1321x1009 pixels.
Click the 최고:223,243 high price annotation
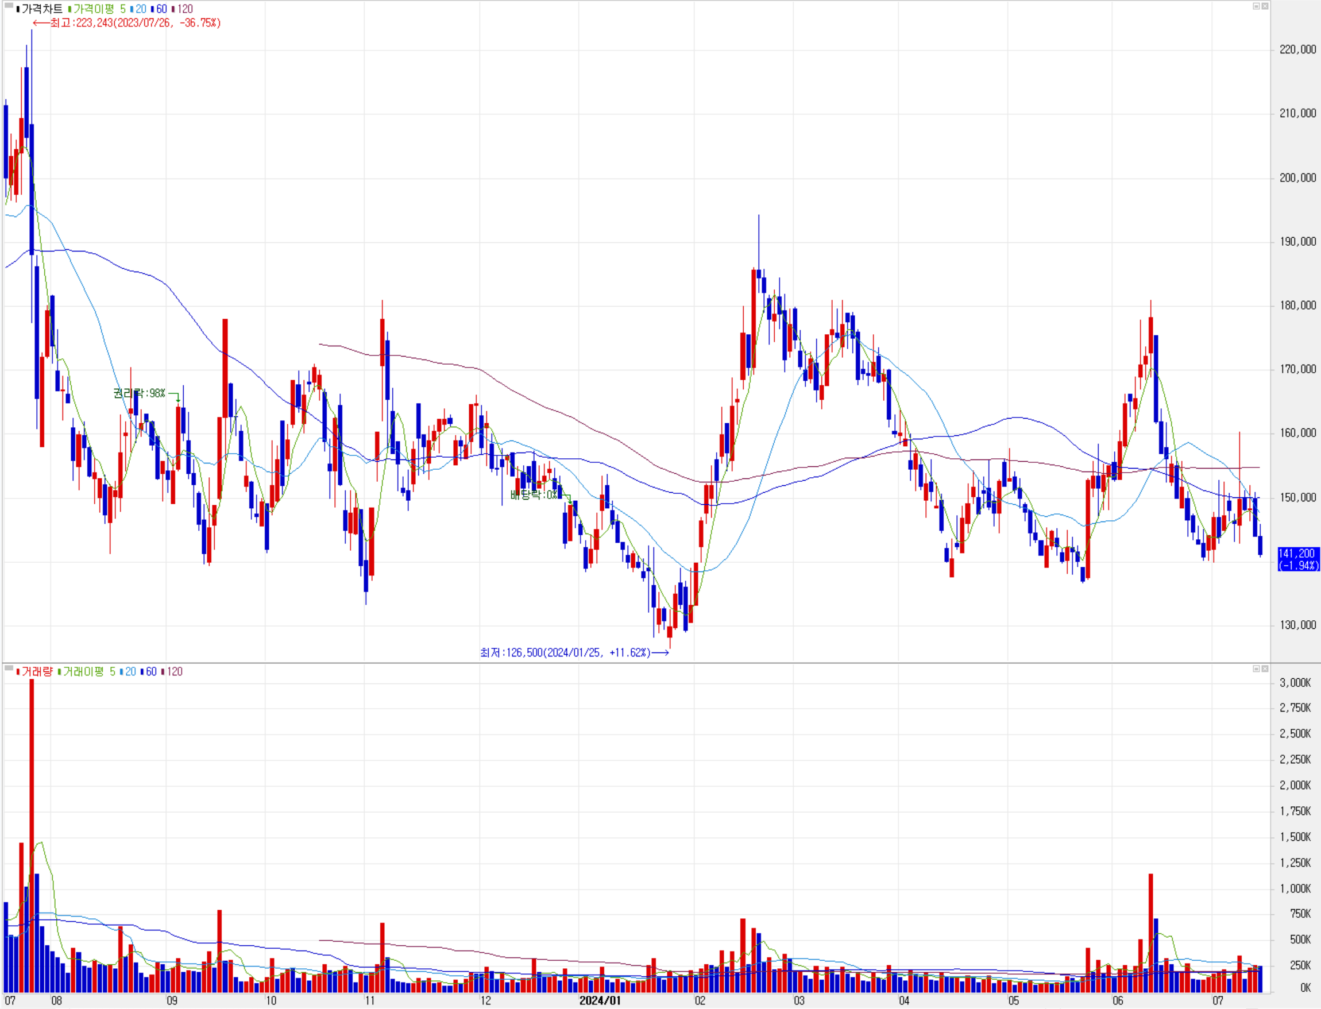click(135, 24)
